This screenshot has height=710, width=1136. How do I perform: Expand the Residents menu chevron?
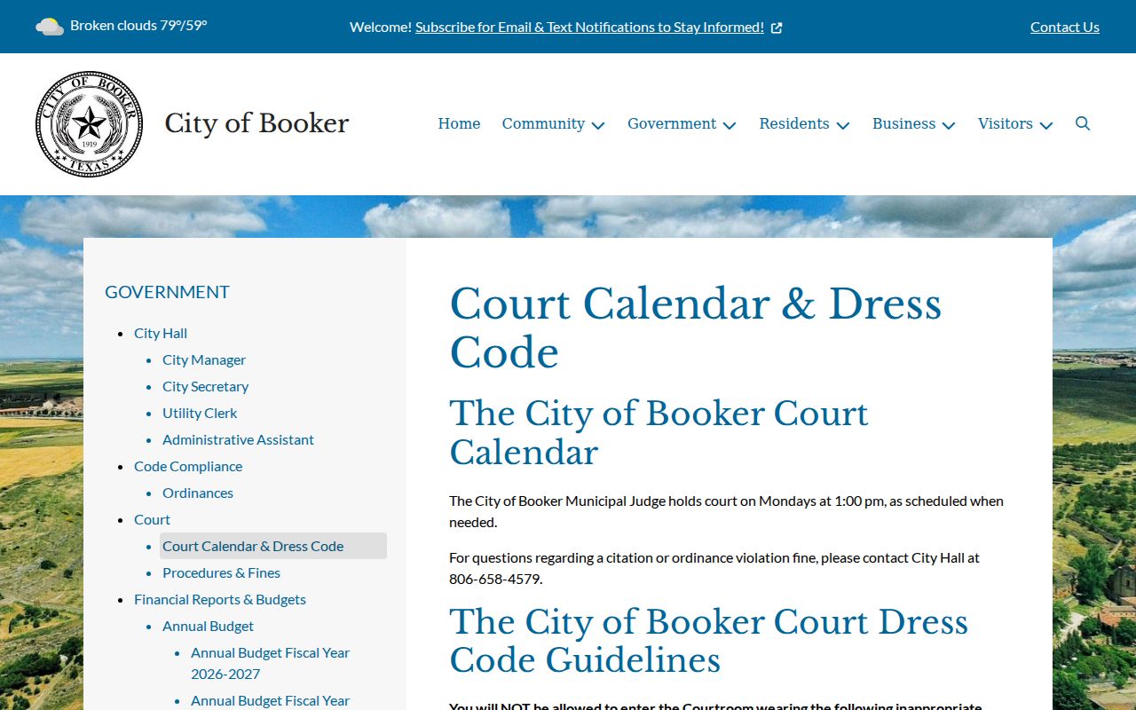pyautogui.click(x=843, y=125)
